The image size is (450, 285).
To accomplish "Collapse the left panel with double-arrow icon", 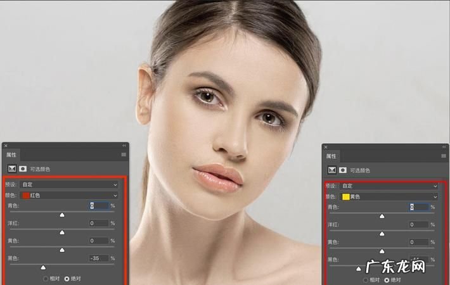I will coord(124,146).
